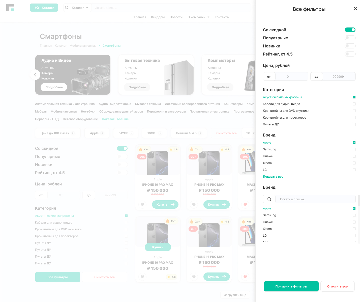The image size is (363, 302).
Task: Select the Каталог button with list icon
Action: [44, 8]
